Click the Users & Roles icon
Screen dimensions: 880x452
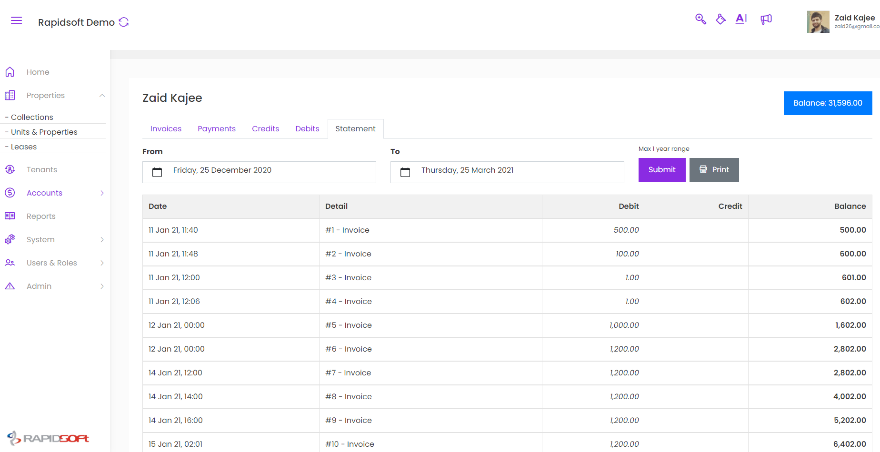click(10, 263)
